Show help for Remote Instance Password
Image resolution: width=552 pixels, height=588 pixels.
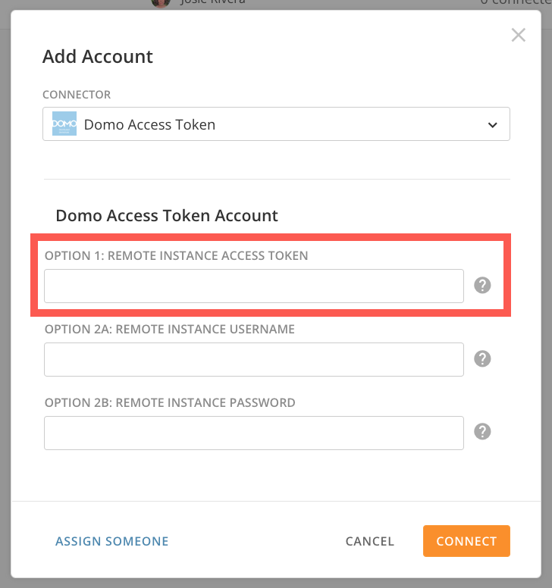coord(482,431)
